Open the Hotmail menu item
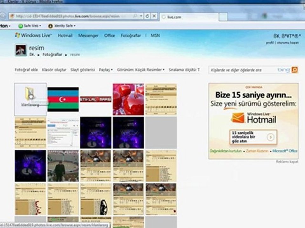The width and height of the screenshot is (305, 228). coord(65,35)
